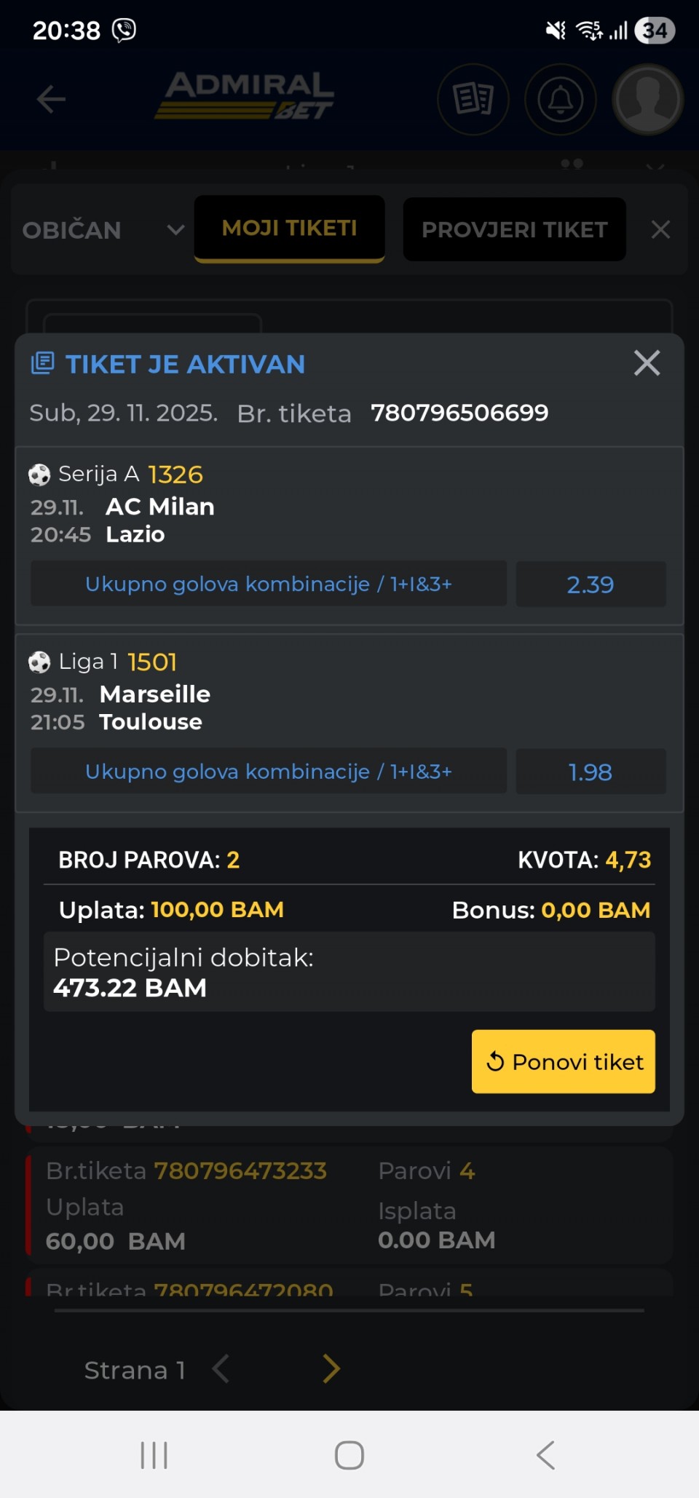
Task: Close the active ticket details popup
Action: click(x=647, y=362)
